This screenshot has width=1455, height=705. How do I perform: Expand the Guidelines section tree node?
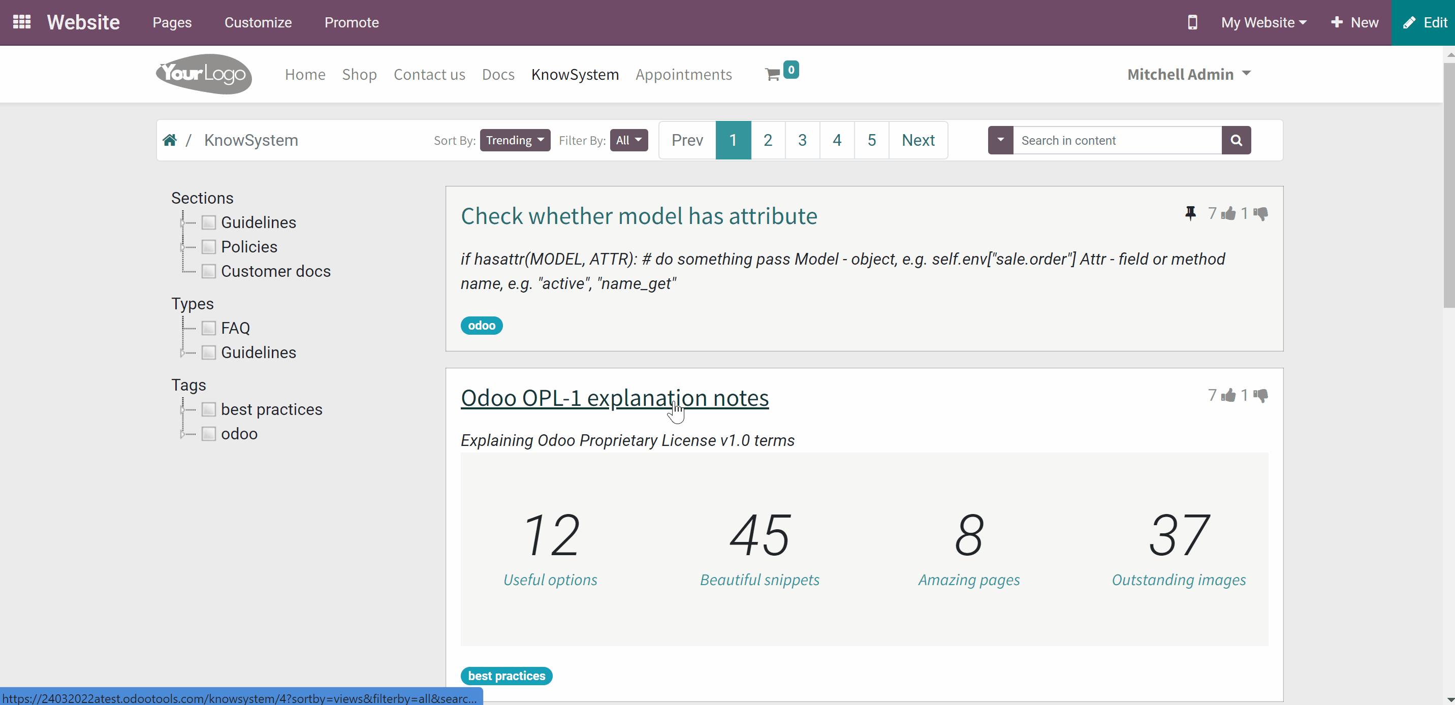182,222
